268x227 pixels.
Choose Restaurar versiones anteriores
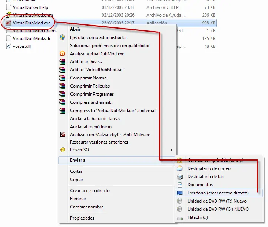click(x=99, y=142)
